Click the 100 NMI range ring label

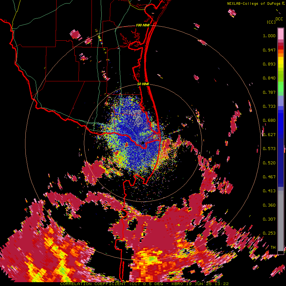click(143, 25)
